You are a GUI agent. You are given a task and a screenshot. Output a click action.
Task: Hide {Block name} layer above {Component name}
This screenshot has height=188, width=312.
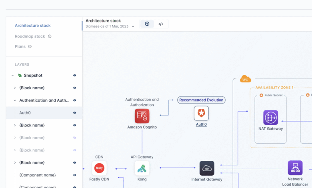click(x=75, y=163)
